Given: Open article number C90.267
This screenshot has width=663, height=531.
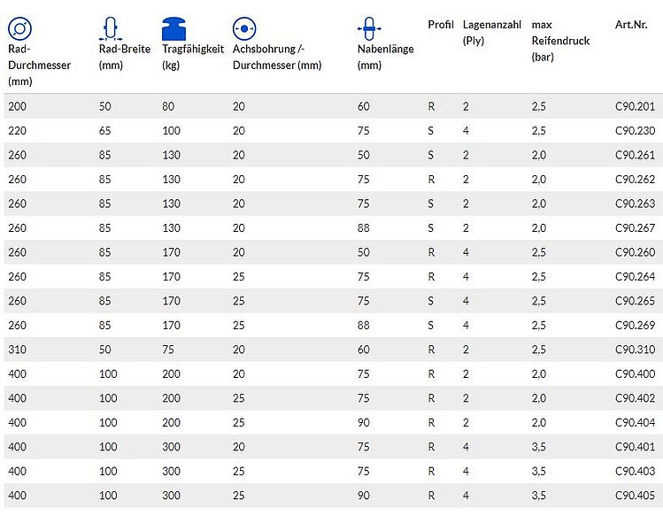Looking at the screenshot, I should [635, 227].
